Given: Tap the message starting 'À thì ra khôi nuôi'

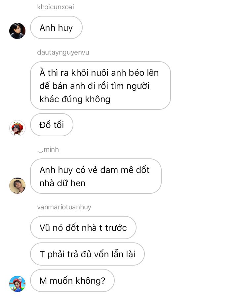Looking at the screenshot, I should (x=100, y=86).
